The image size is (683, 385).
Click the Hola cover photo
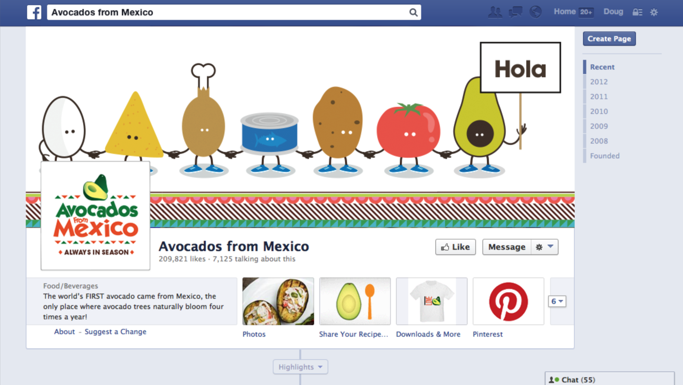(x=300, y=127)
